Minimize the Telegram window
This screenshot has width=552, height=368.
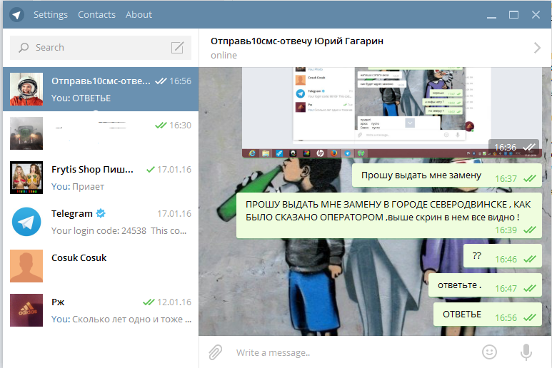coord(491,16)
